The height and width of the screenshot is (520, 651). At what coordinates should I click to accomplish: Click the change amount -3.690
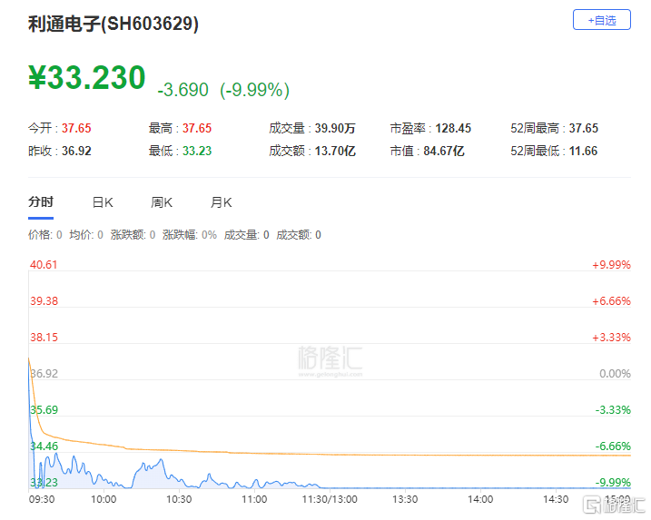tap(182, 90)
